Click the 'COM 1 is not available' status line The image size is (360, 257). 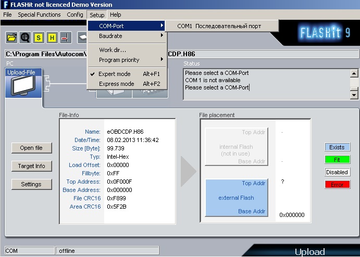pyautogui.click(x=213, y=80)
